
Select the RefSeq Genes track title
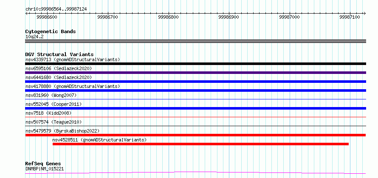coord(43,164)
